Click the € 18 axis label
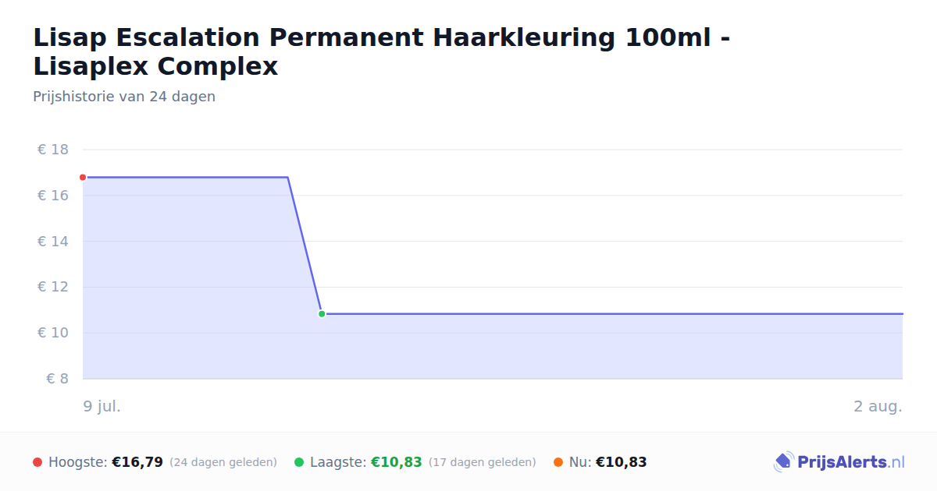This screenshot has height=491, width=937. point(53,150)
